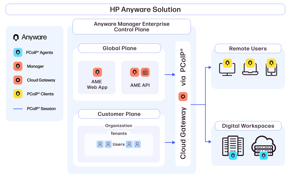Image resolution: width=289 pixels, height=180 pixels.
Task: Click the tablet icon under Remote Users
Action: point(271,70)
